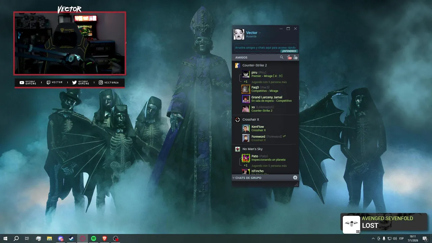Image resolution: width=432 pixels, height=243 pixels.
Task: Click the quick access drop area in friends list
Action: pos(265,48)
